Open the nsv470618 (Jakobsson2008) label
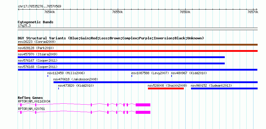Image resolution: width=266 pixels, height=129 pixels. tap(76, 79)
